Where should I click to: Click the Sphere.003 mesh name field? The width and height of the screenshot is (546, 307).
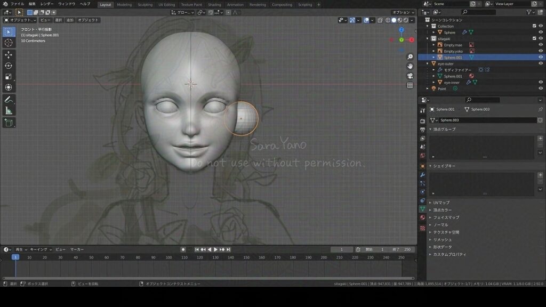click(487, 120)
